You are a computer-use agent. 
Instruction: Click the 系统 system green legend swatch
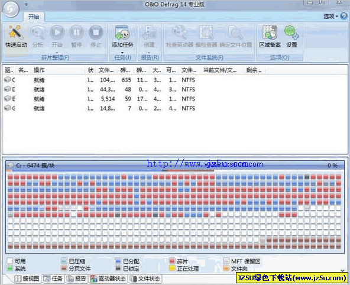9,268
